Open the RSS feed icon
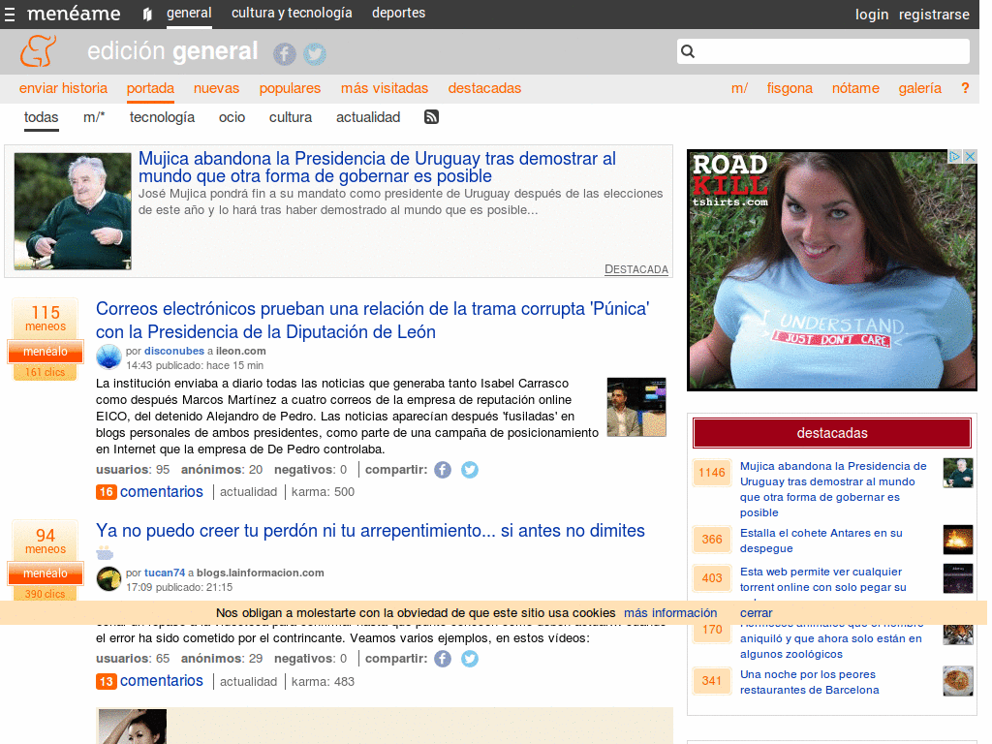This screenshot has height=744, width=992. pyautogui.click(x=430, y=116)
